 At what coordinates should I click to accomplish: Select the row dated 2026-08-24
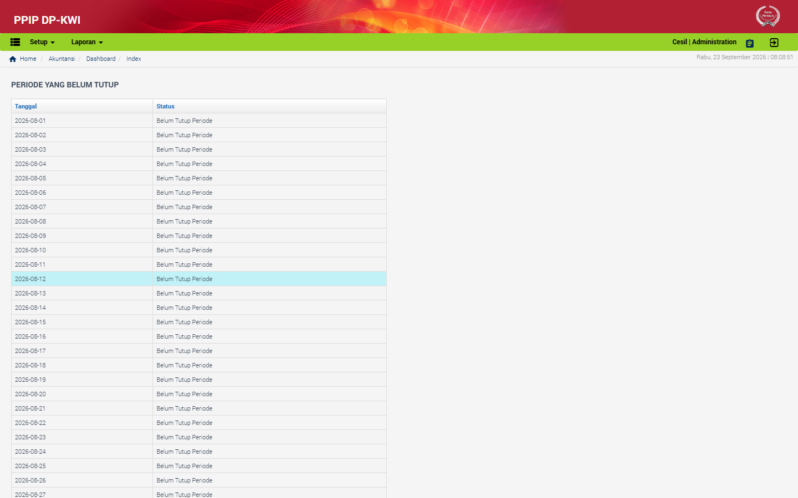(x=199, y=452)
